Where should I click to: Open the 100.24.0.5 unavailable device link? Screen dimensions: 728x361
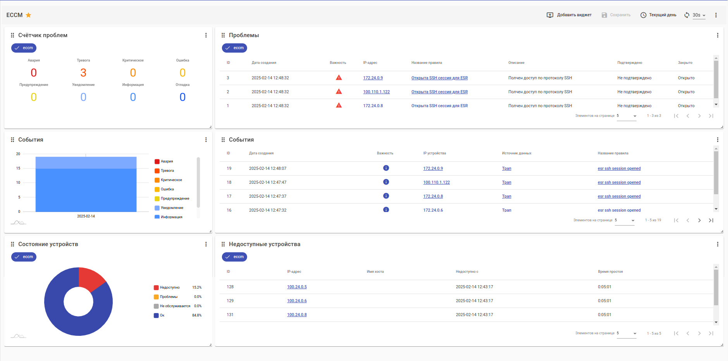(x=297, y=287)
